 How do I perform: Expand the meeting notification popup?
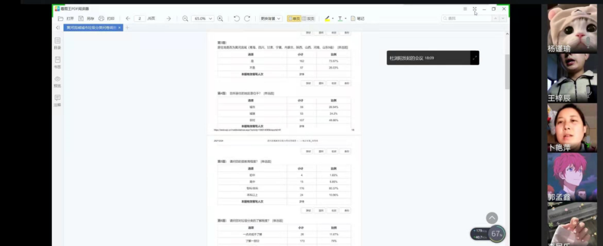click(474, 57)
